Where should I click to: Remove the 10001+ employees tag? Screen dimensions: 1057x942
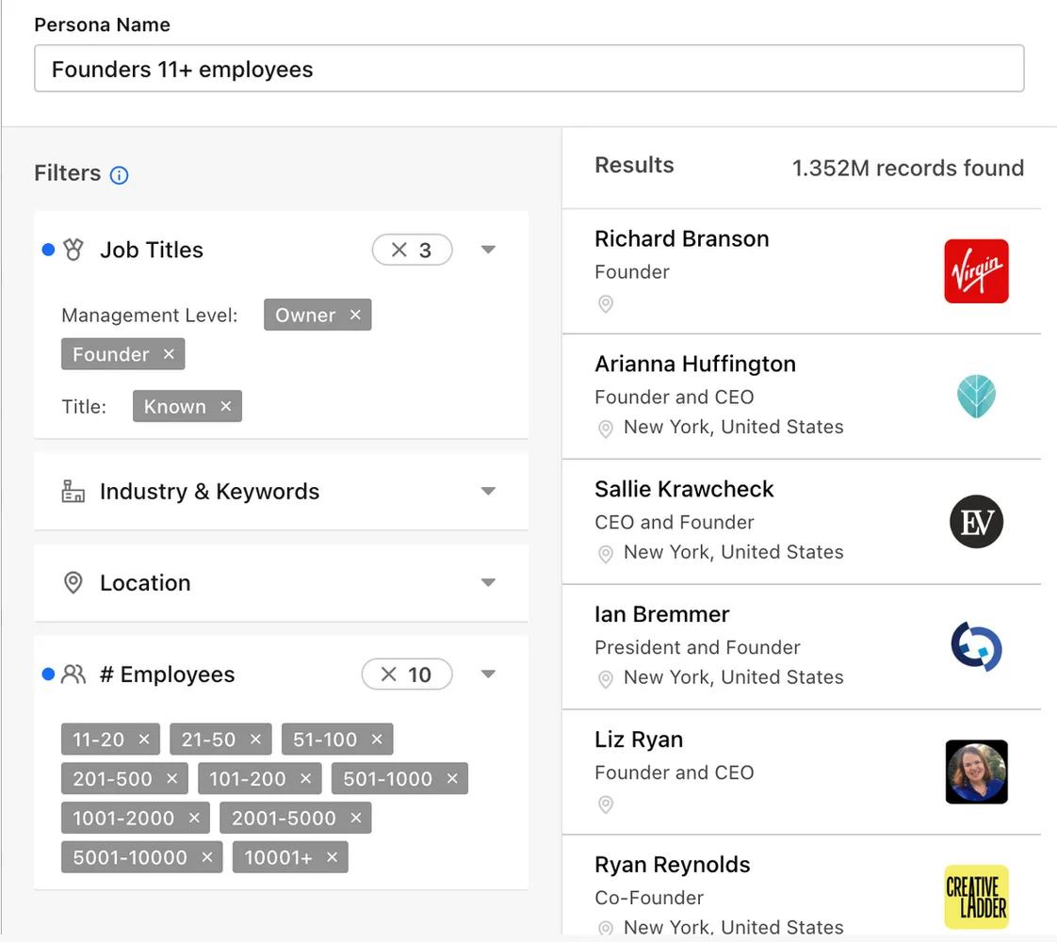click(x=332, y=857)
